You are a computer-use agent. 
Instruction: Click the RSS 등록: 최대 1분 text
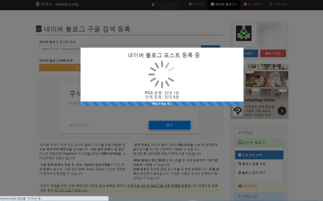162,93
